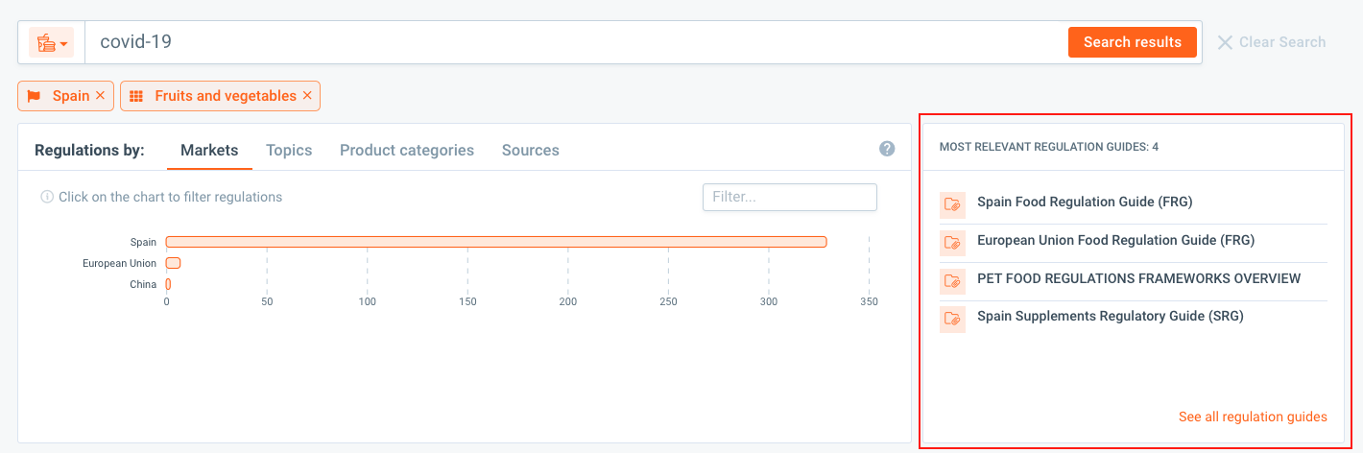The image size is (1363, 453).
Task: Remove the Fruits and vegetables filter
Action: [307, 96]
